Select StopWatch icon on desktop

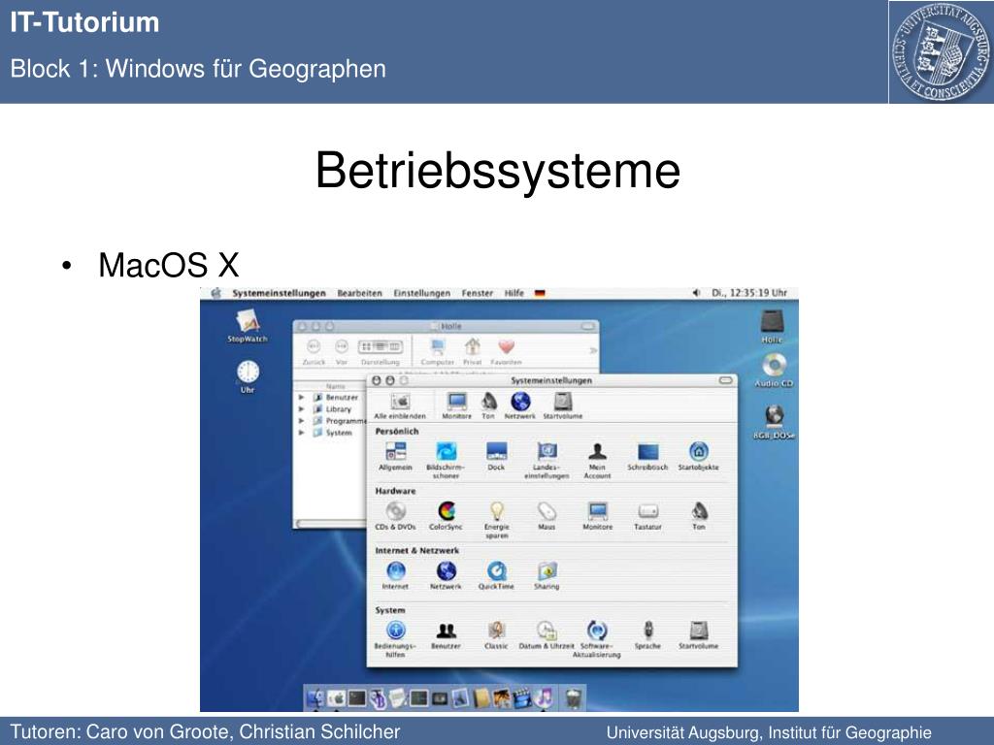(x=248, y=326)
